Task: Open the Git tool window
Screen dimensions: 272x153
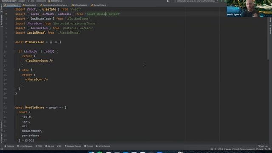Action: pyautogui.click(x=59, y=146)
